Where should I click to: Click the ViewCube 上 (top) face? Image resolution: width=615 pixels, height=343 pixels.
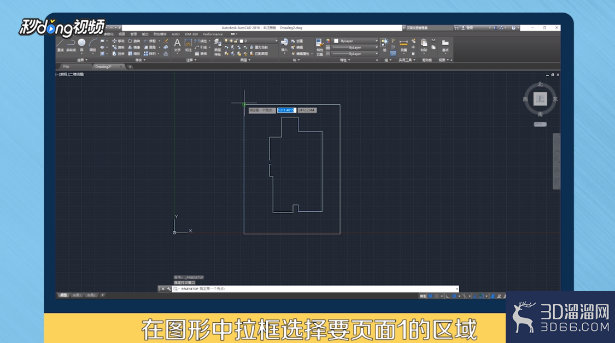pos(540,99)
